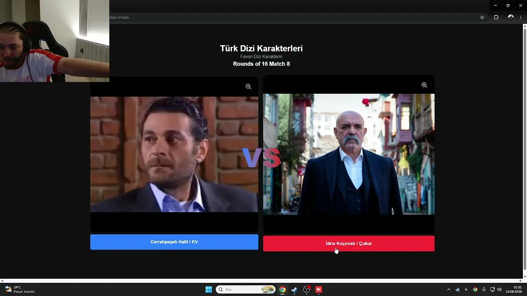Click the scroll-down arrow of the page
The width and height of the screenshot is (527, 296).
[525, 276]
